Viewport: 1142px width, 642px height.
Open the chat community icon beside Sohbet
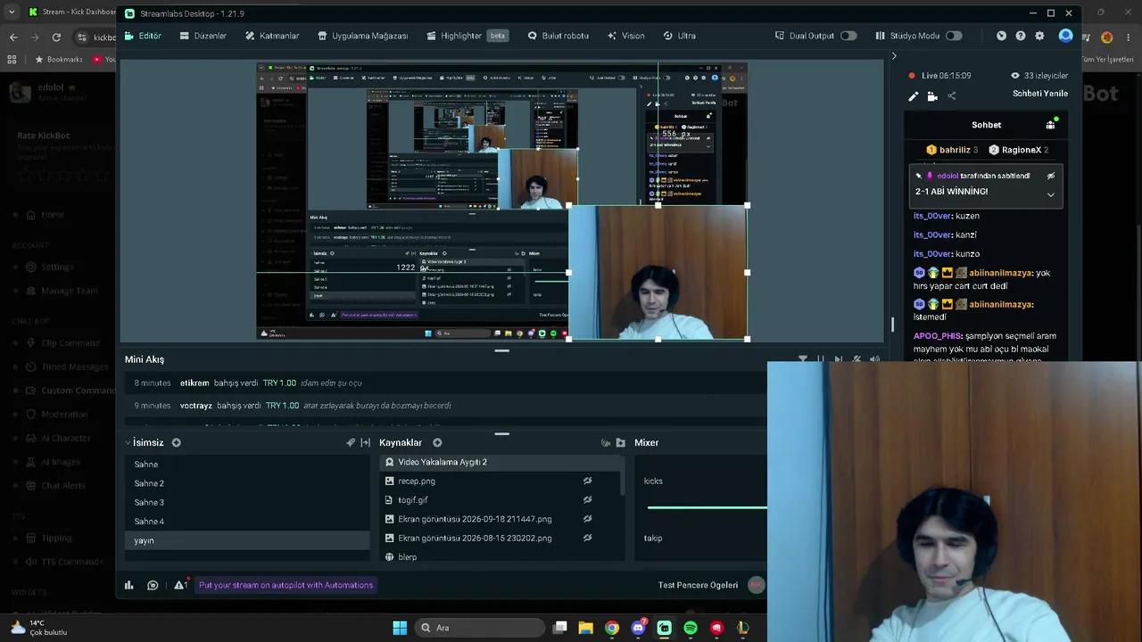coord(1051,124)
